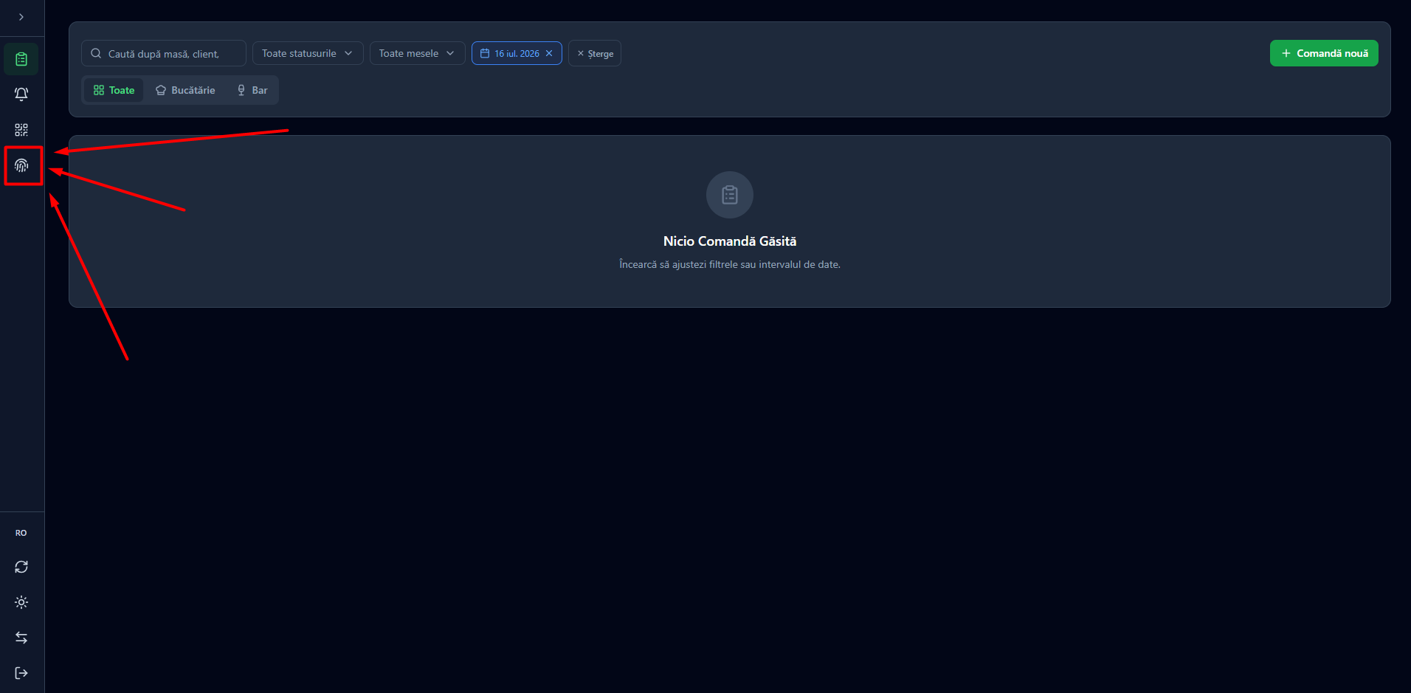
Task: Click the Comandă nouă button
Action: (x=1324, y=53)
